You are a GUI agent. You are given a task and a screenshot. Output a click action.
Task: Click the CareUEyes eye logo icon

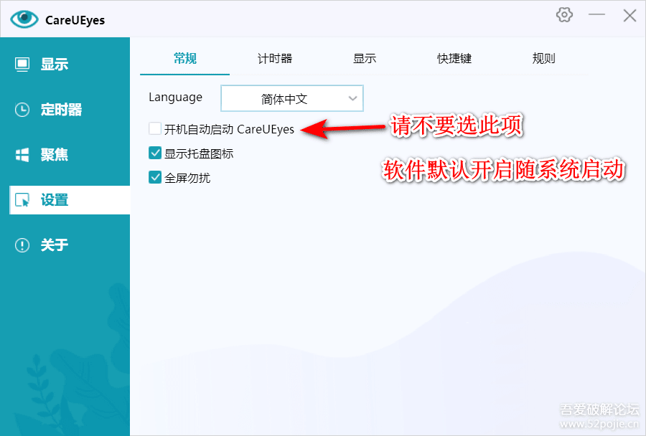click(x=24, y=19)
